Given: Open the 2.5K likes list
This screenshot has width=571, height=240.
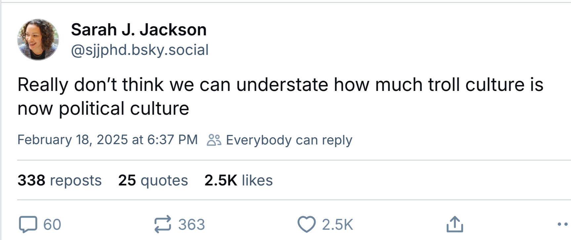Looking at the screenshot, I should (239, 180).
